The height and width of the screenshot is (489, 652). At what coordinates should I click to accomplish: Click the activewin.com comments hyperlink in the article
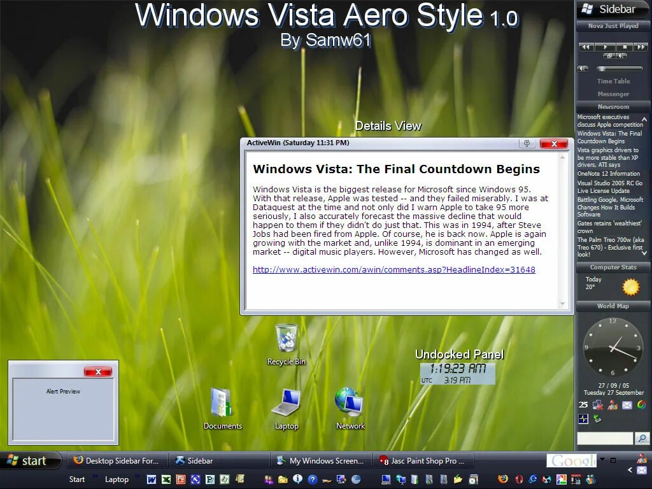(x=393, y=269)
